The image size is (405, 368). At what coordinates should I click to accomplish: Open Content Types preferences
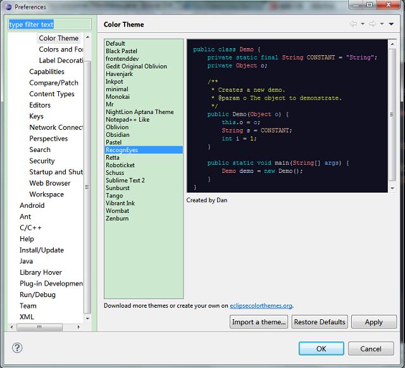[x=52, y=94]
